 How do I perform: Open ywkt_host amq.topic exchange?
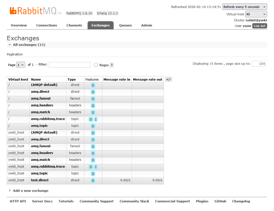pyautogui.click(x=40, y=173)
